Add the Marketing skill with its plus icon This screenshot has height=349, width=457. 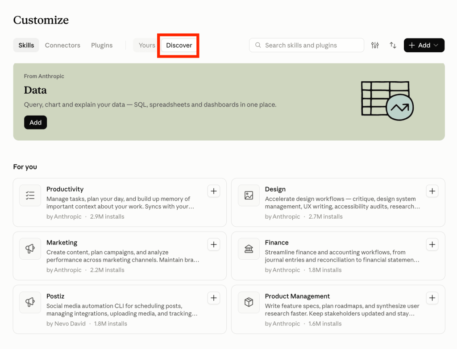coord(214,244)
